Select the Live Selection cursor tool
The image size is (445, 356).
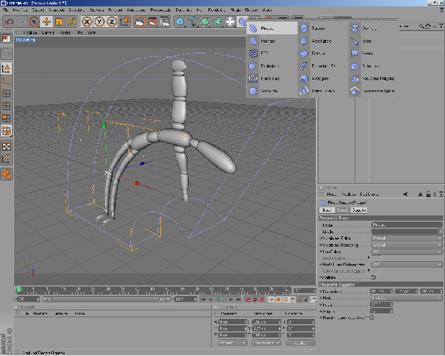(34, 22)
